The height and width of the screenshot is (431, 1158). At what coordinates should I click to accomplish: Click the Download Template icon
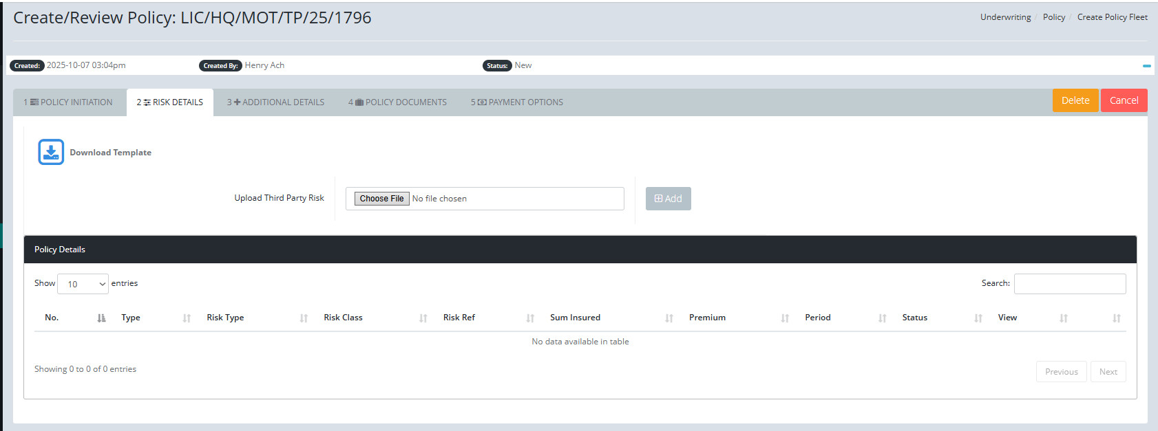tap(51, 152)
